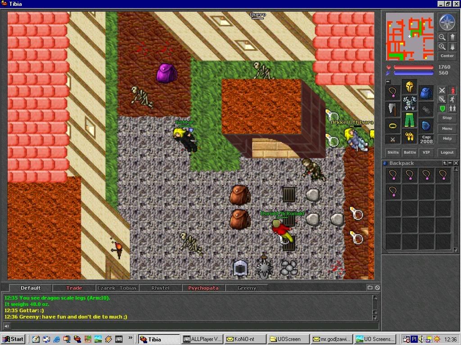Enable chase opponent mode

click(452, 99)
